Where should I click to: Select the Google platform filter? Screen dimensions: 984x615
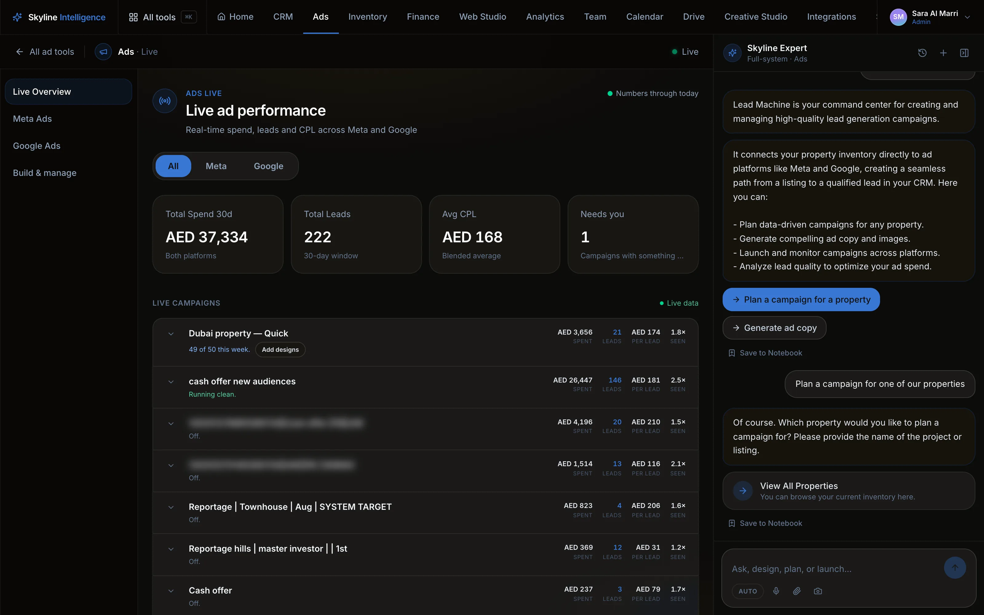click(268, 166)
